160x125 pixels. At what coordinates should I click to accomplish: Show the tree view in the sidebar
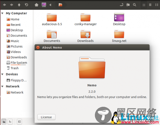pos(10,122)
